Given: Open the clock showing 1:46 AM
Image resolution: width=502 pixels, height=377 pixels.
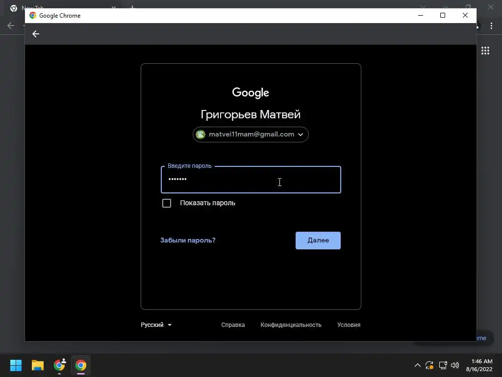Looking at the screenshot, I should 479,365.
